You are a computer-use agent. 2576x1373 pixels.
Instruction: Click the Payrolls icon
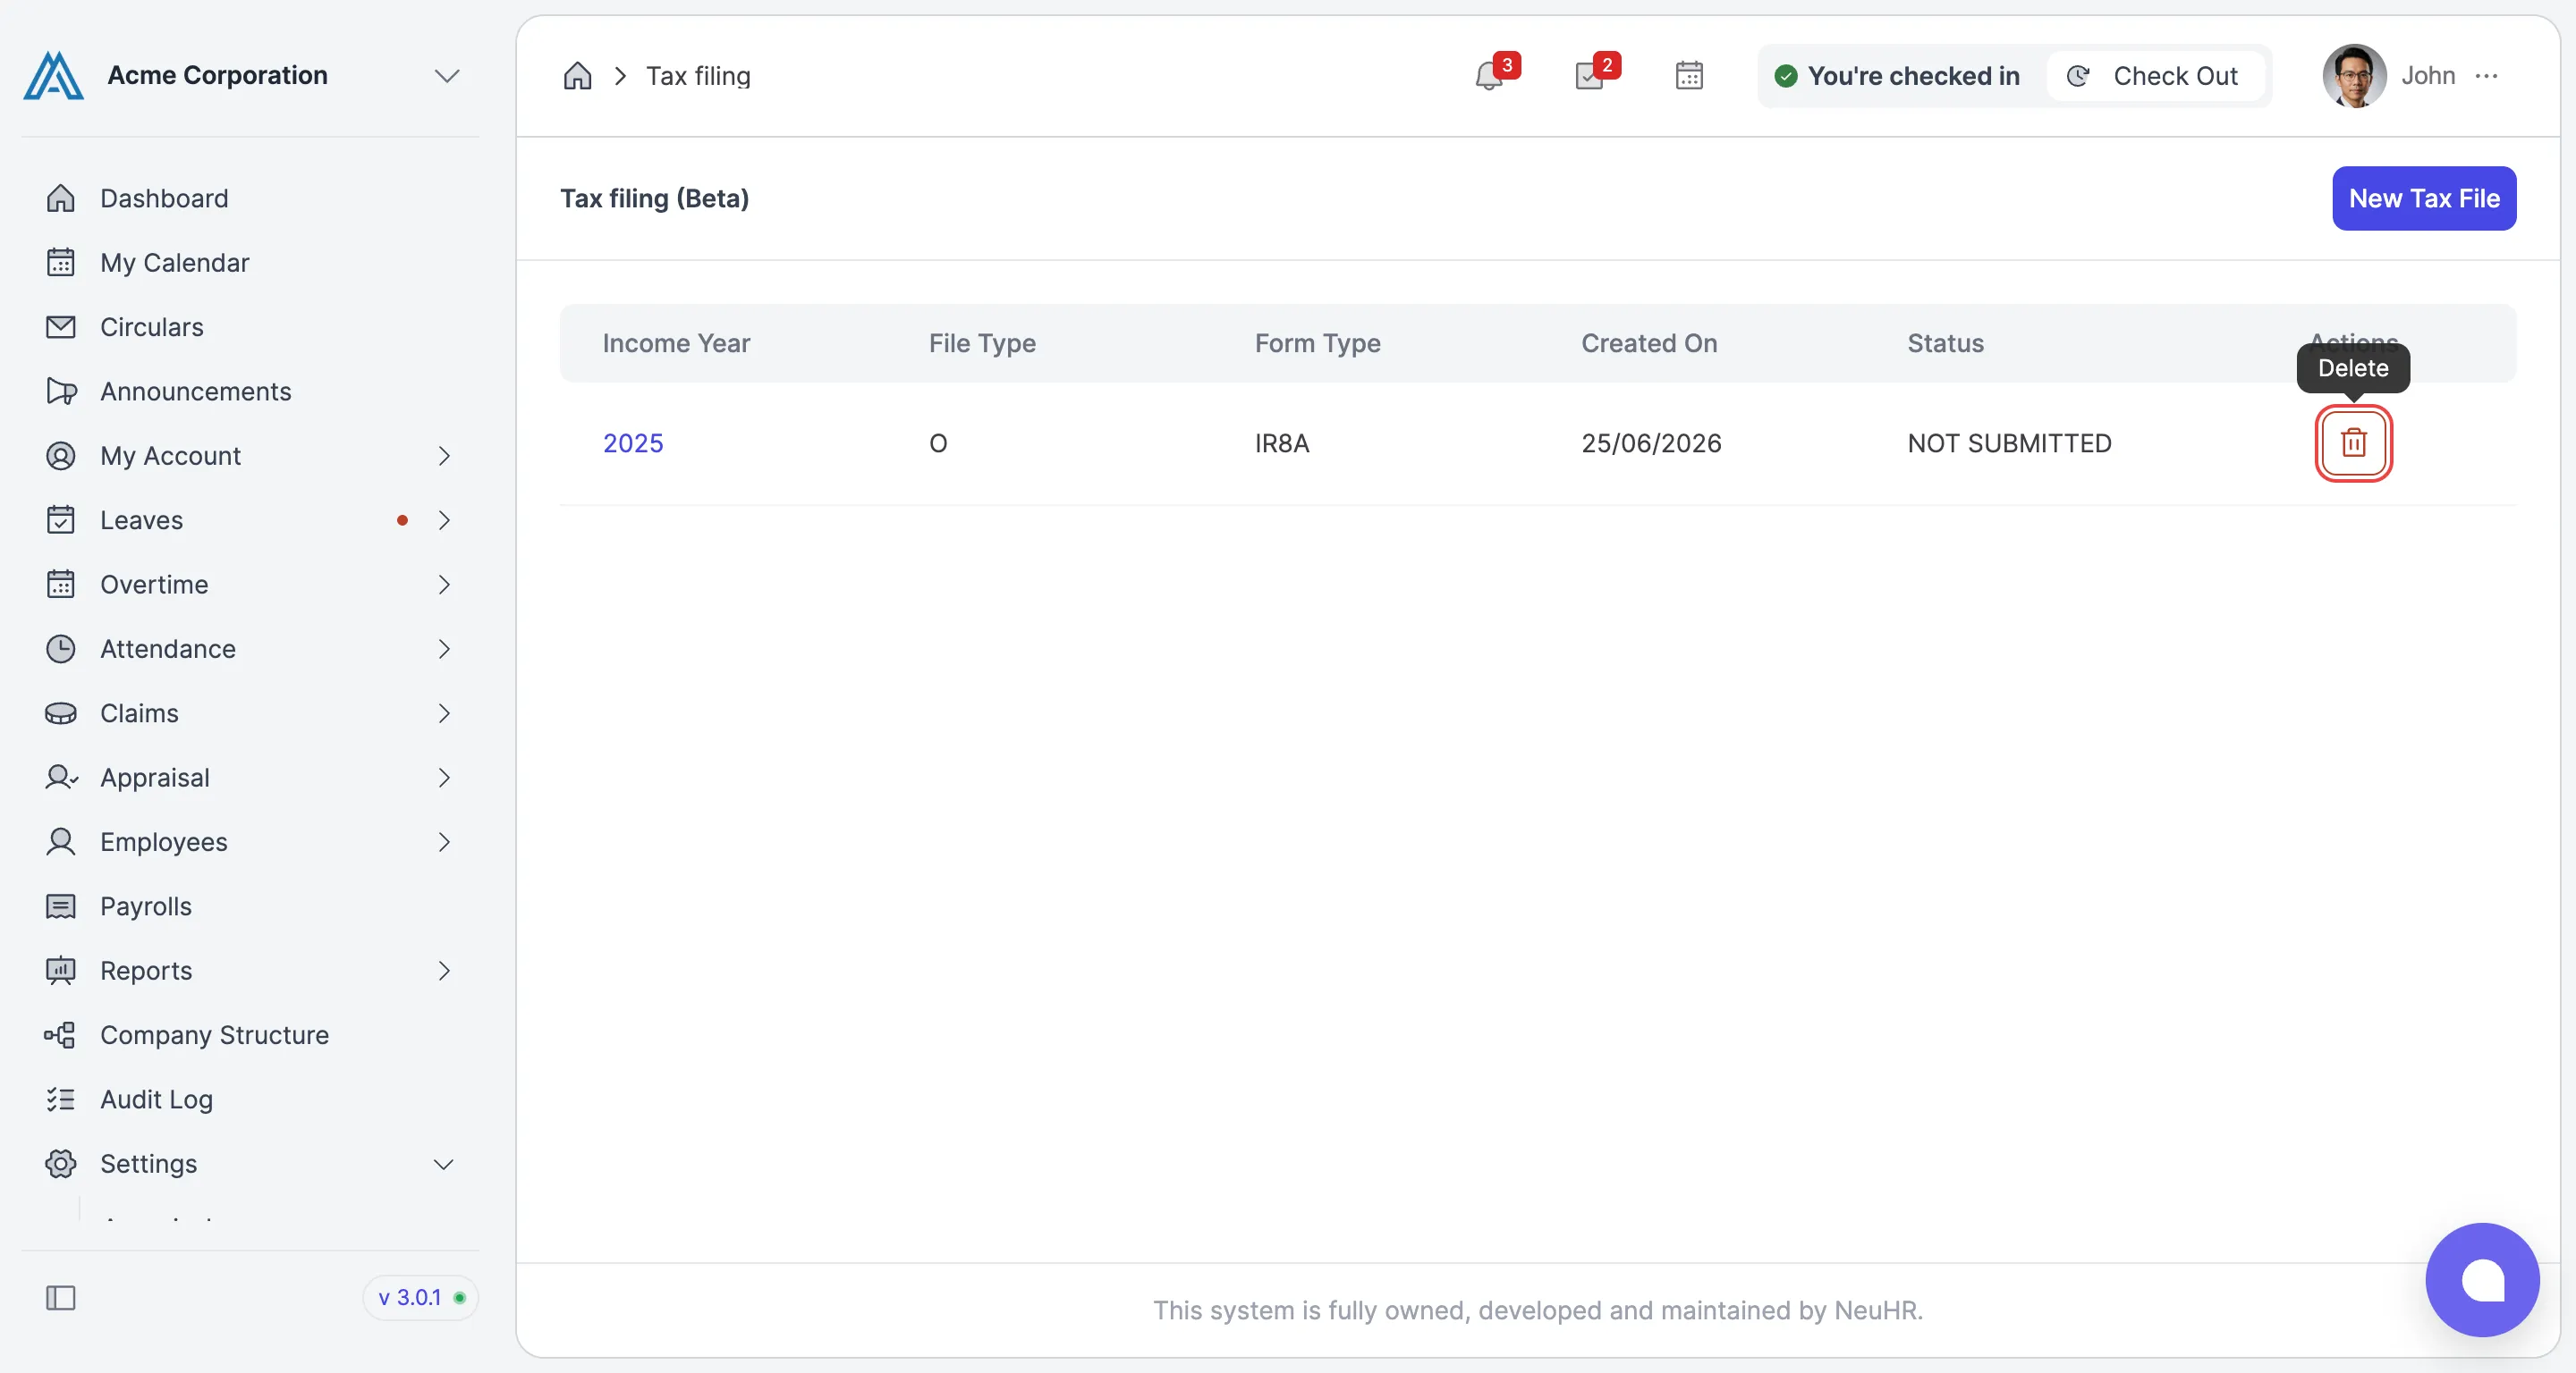pyautogui.click(x=61, y=906)
